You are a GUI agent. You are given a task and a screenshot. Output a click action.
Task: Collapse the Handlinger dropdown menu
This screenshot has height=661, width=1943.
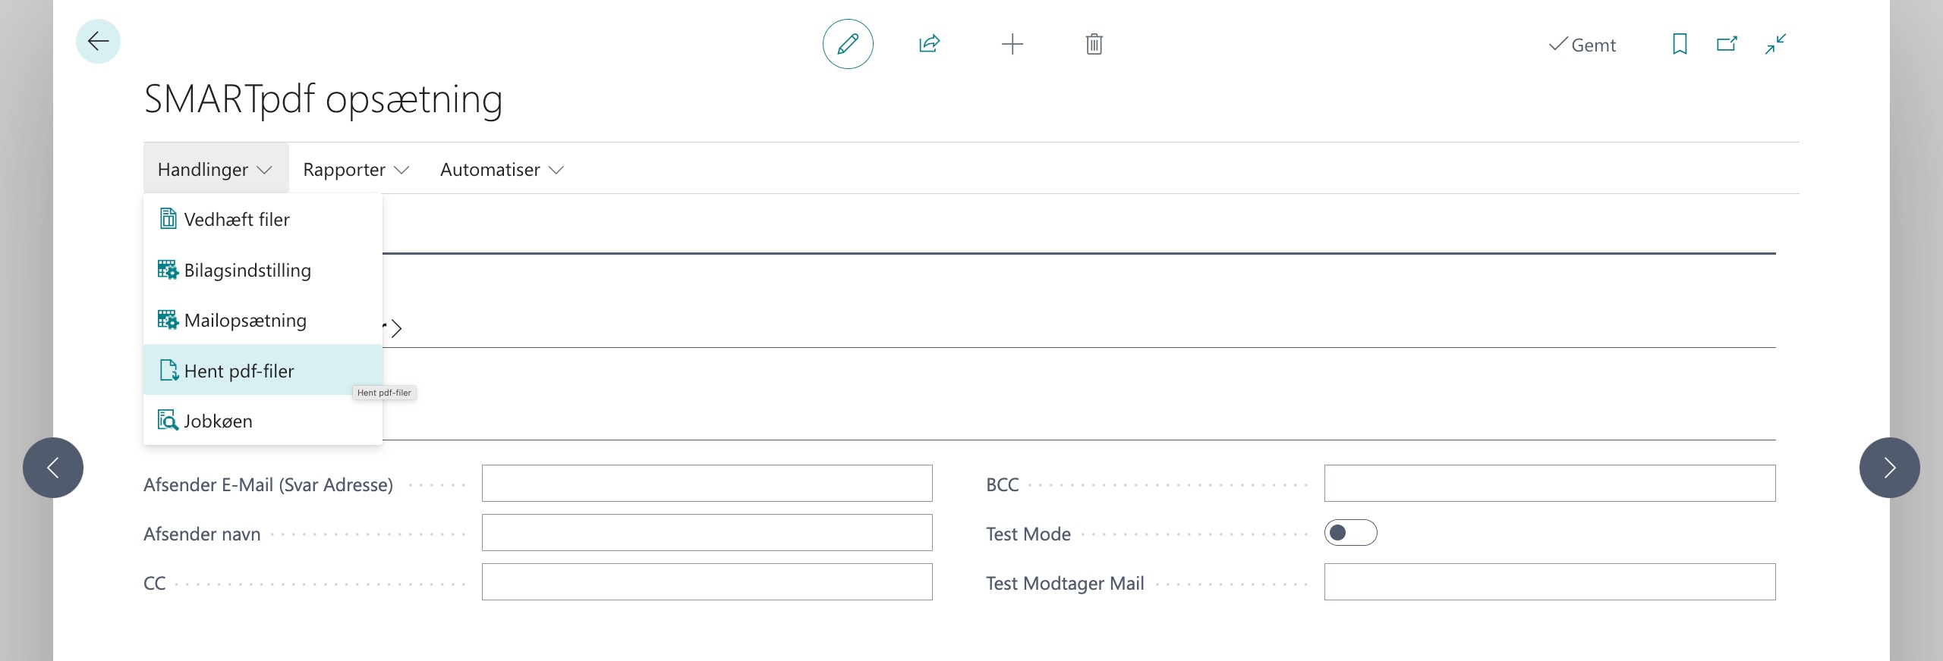pyautogui.click(x=215, y=170)
